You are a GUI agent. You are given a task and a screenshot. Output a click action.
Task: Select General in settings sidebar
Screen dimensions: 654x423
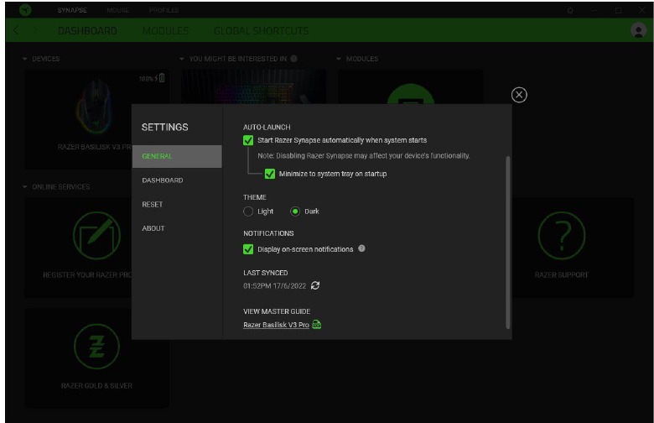click(177, 156)
